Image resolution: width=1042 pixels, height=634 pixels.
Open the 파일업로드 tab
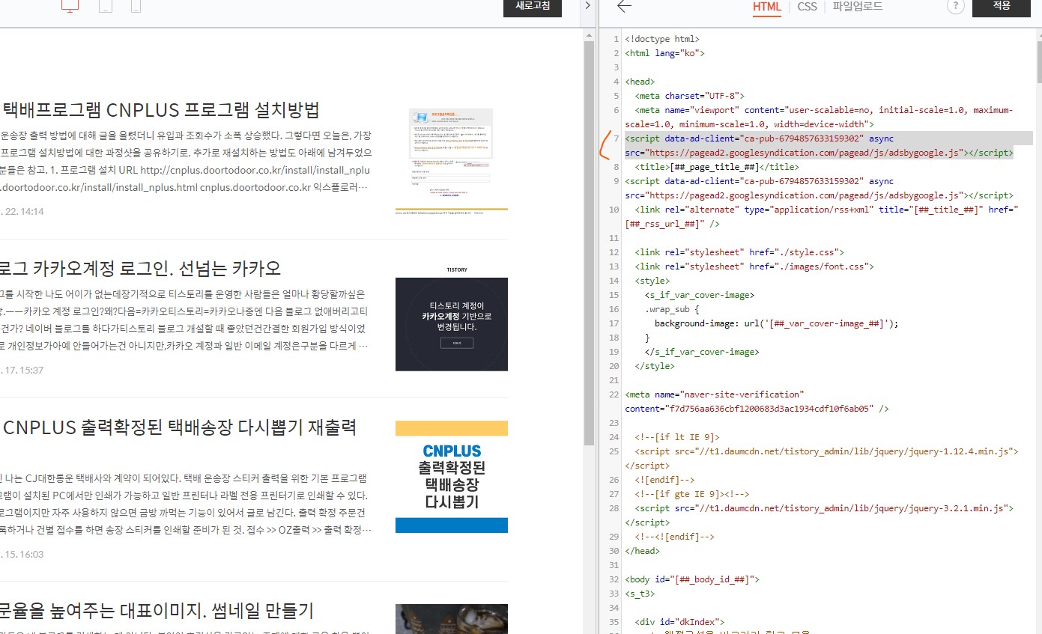858,6
